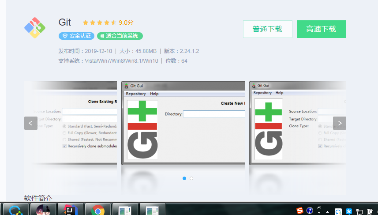This screenshot has width=378, height=215.
Task: Select the second empty carousel dot
Action: [x=191, y=178]
